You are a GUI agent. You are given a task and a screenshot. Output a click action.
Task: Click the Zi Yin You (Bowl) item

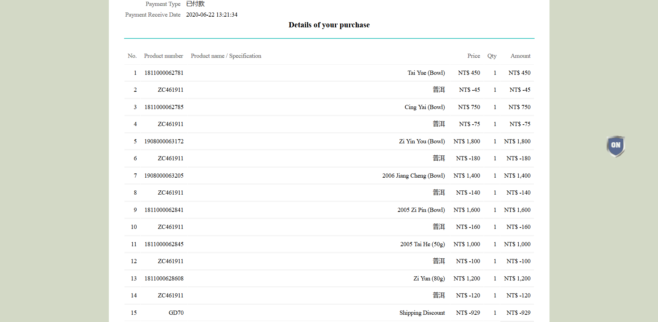point(422,142)
